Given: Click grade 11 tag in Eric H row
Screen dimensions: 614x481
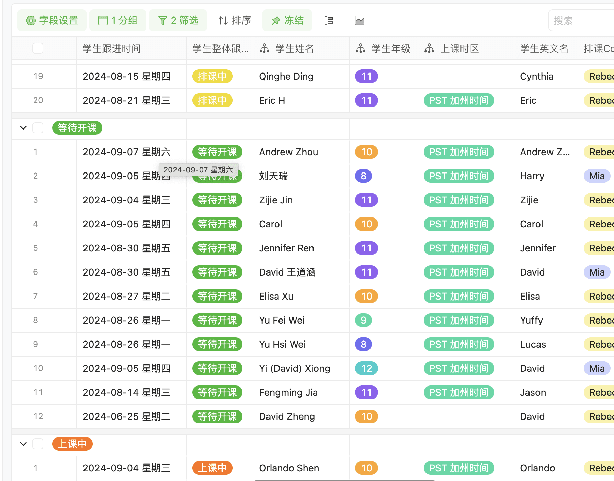Looking at the screenshot, I should tap(366, 100).
